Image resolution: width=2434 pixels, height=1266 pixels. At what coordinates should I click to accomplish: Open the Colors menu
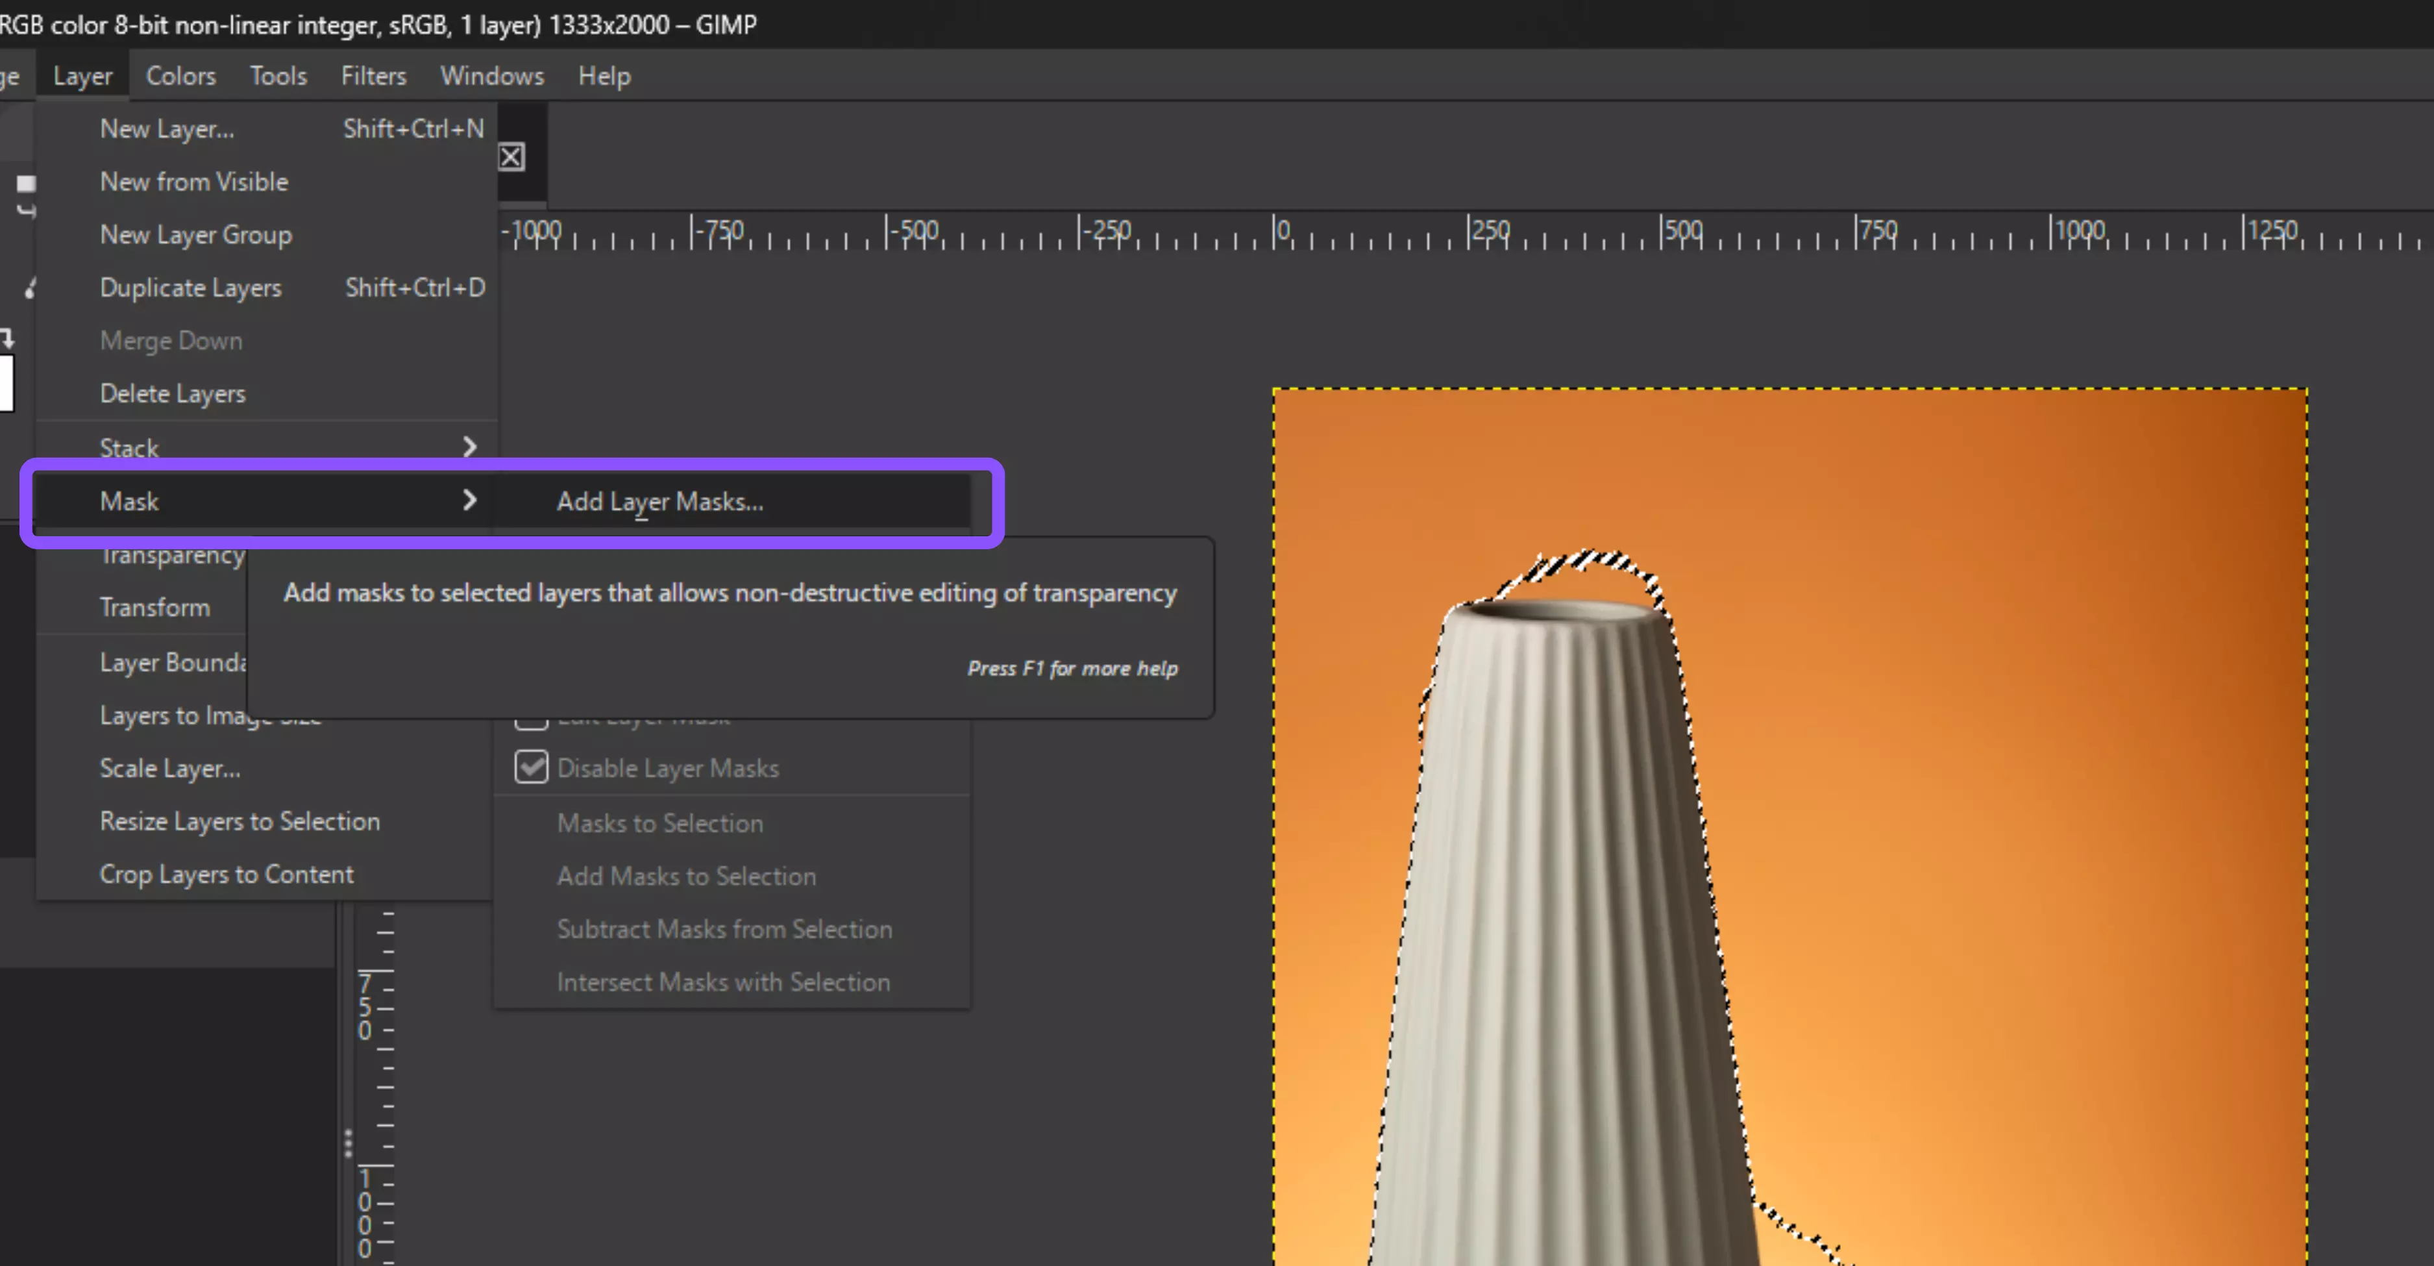click(x=180, y=75)
